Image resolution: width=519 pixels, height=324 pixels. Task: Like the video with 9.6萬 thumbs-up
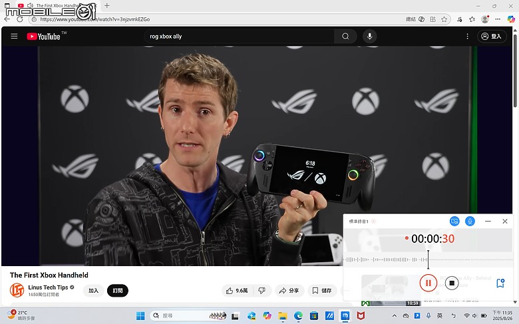tap(237, 291)
